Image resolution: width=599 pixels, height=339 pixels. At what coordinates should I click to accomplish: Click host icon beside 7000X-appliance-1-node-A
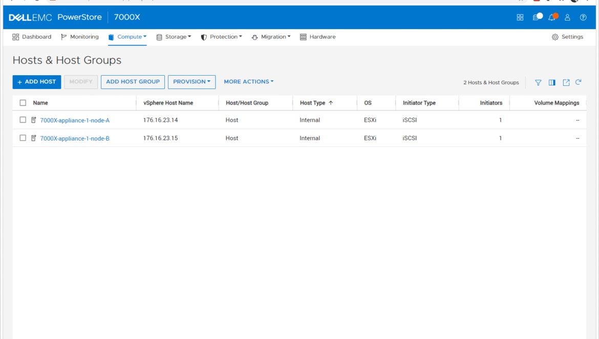click(x=34, y=120)
